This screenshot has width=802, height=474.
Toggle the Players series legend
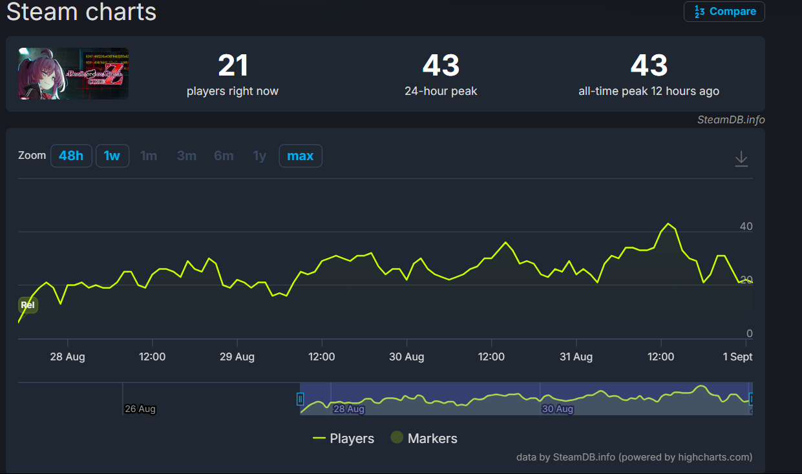[343, 438]
